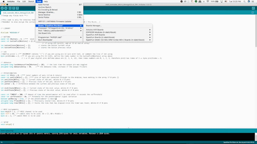Click the 'Done uploading' status message
This screenshot has width=257, height=144.
7,131
